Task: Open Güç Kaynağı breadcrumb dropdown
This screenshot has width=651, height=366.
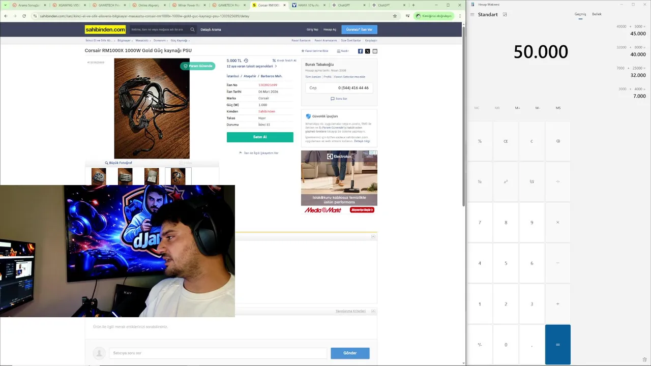Action: pyautogui.click(x=180, y=40)
